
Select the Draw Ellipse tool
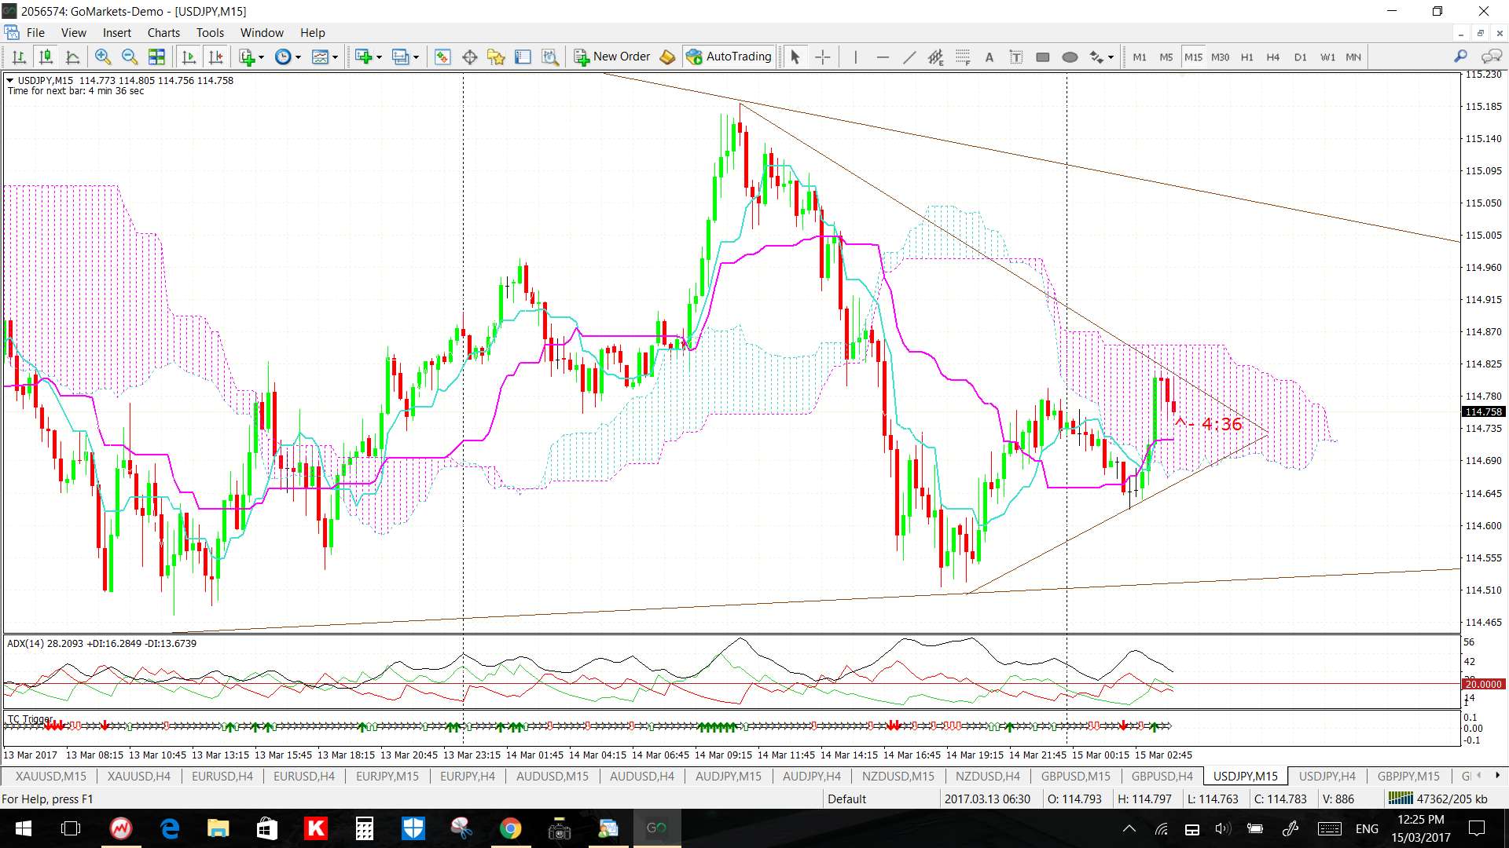1069,57
